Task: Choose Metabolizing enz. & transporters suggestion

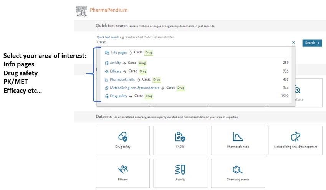Action: (x=134, y=88)
